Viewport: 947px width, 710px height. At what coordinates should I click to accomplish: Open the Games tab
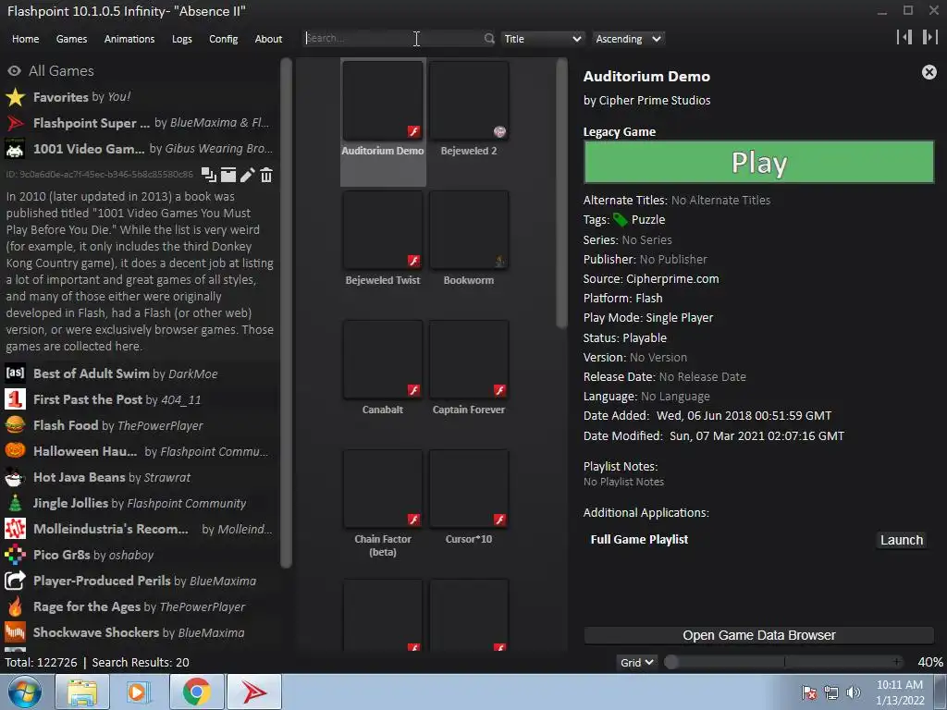[71, 39]
